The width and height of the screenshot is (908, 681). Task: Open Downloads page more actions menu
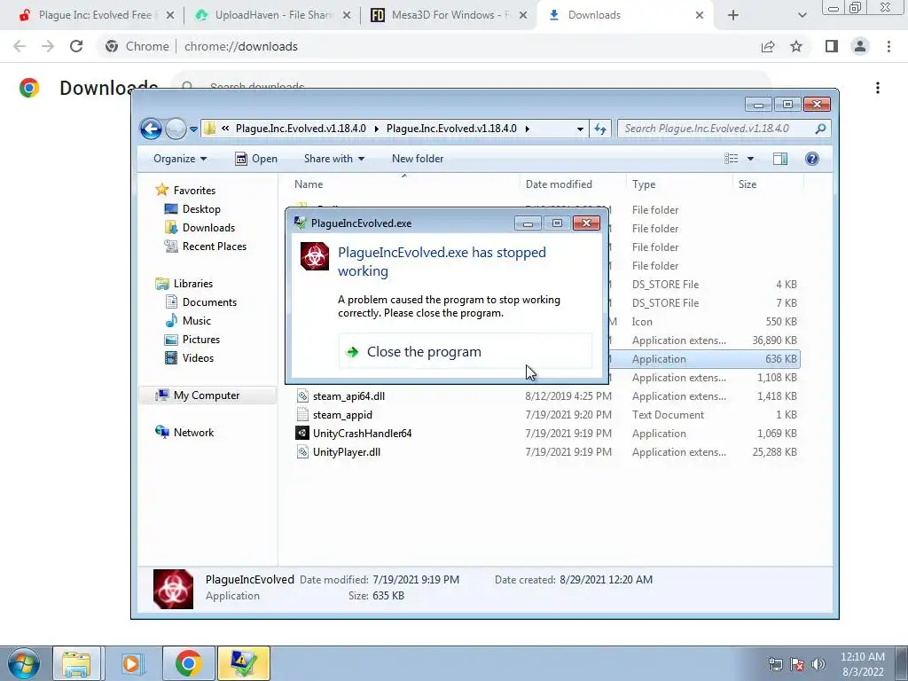click(x=878, y=88)
